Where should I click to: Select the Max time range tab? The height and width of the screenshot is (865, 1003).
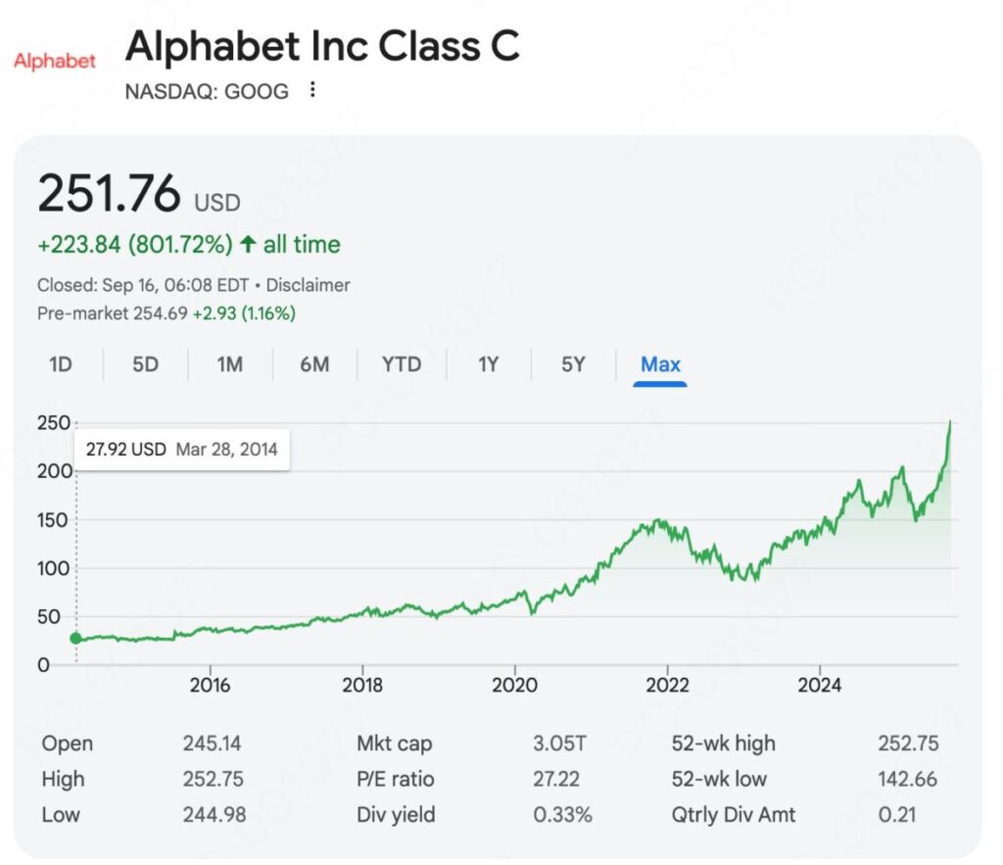coord(660,364)
